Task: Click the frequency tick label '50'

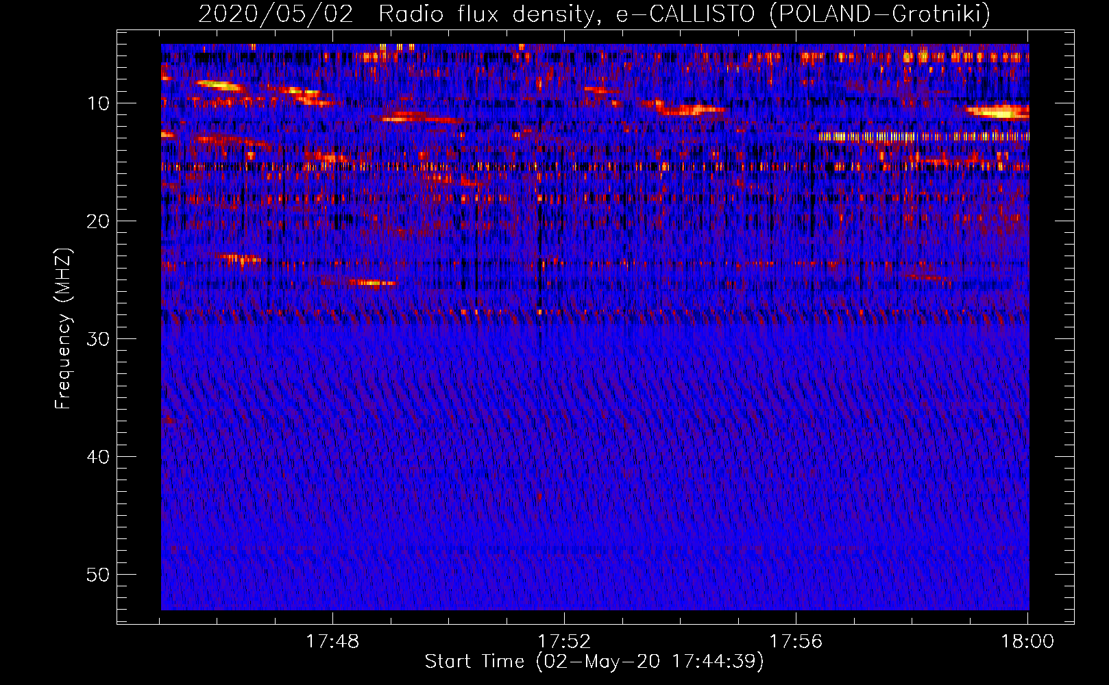Action: 99,575
